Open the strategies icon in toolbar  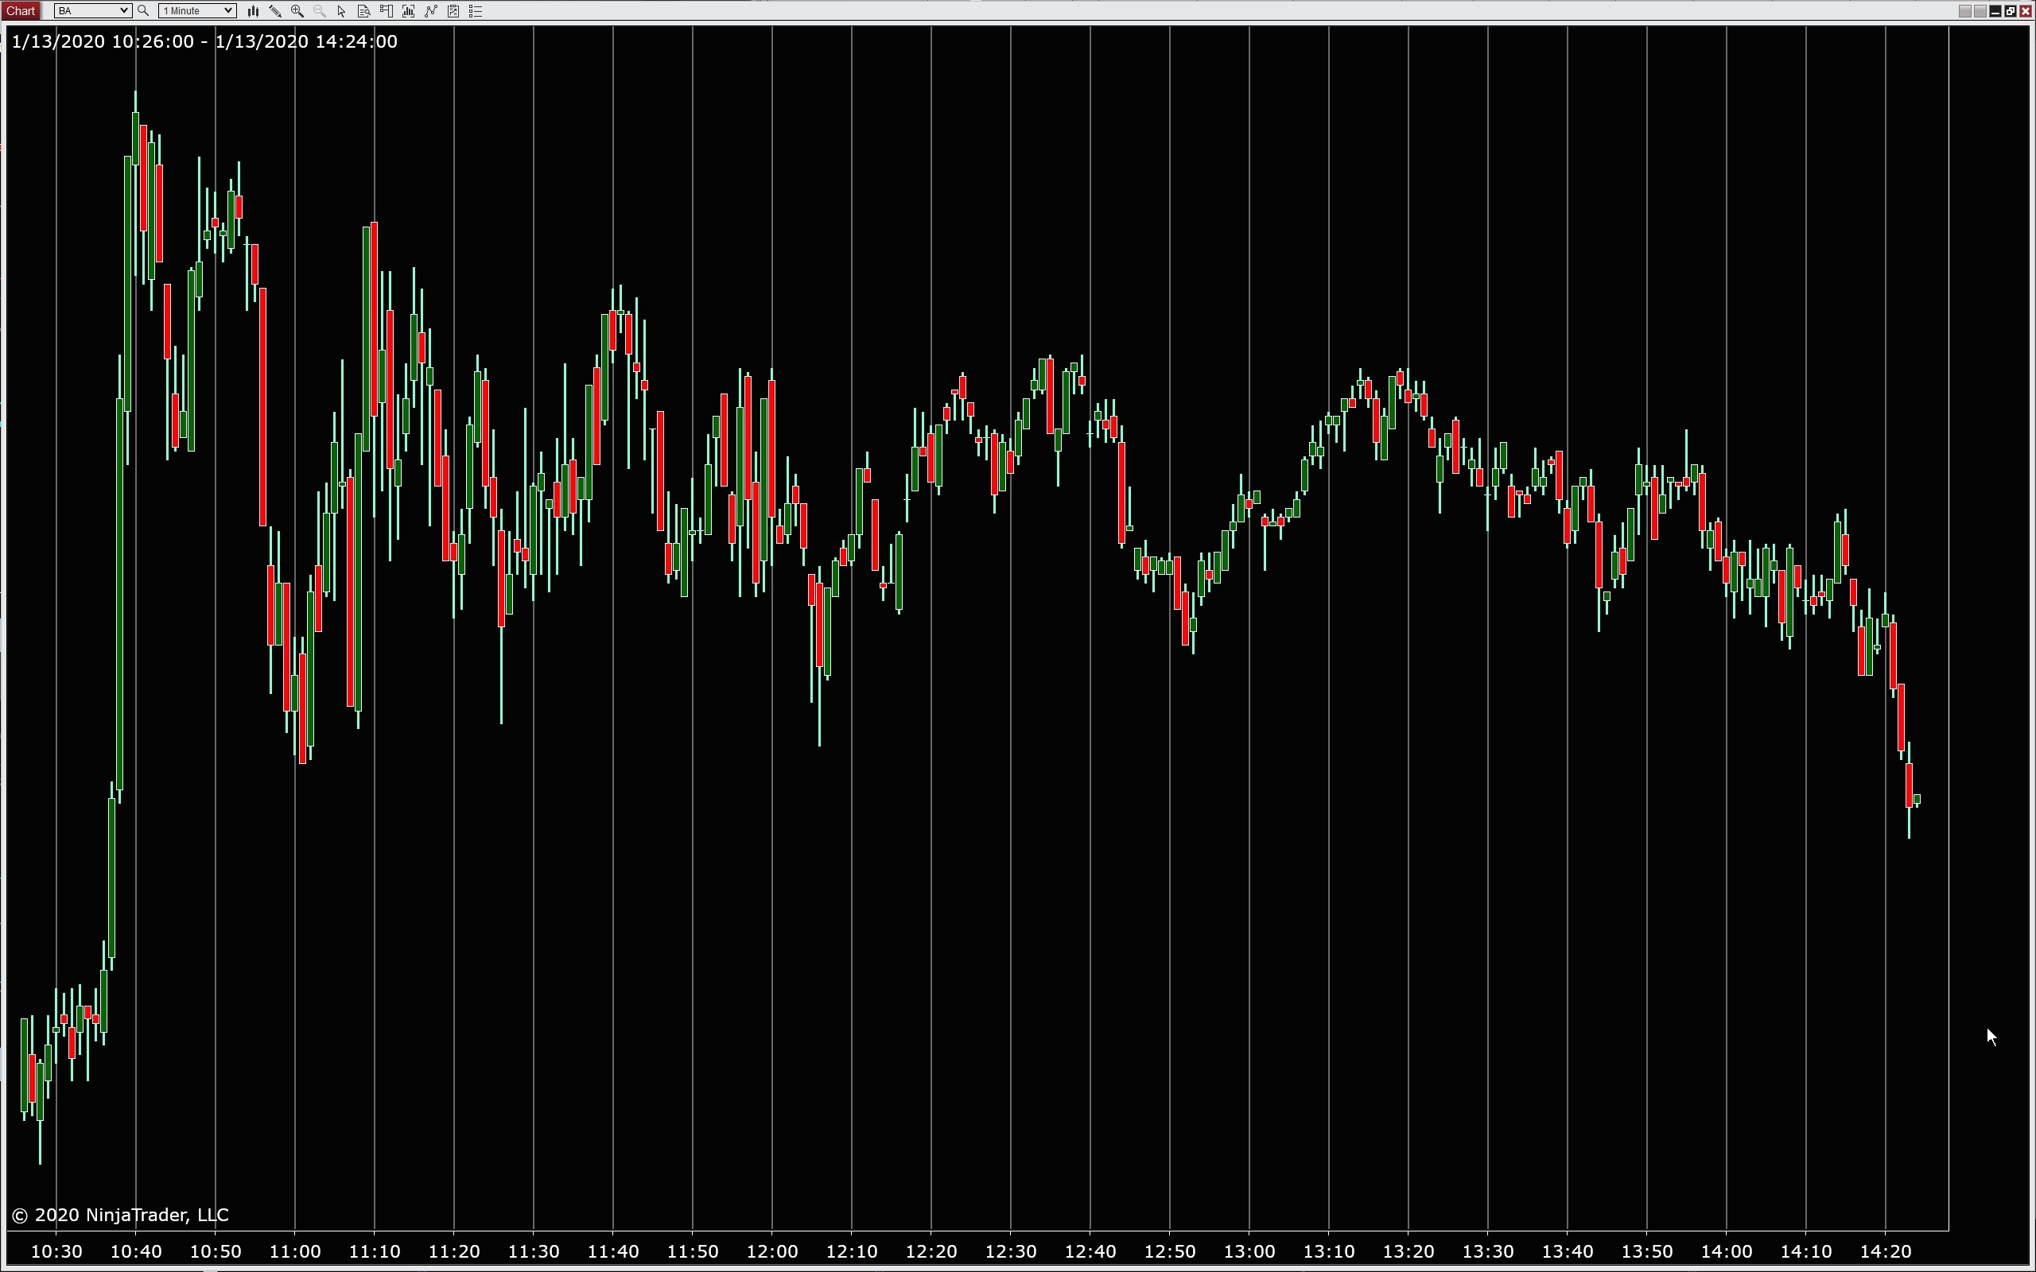point(453,11)
